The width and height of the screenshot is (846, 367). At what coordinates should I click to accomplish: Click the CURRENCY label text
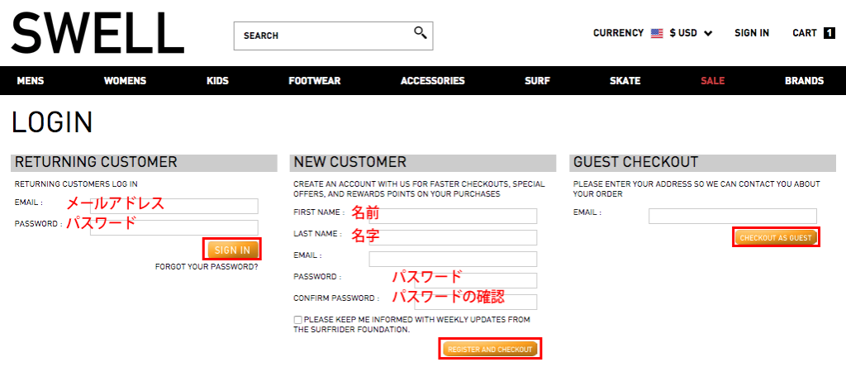pyautogui.click(x=618, y=33)
